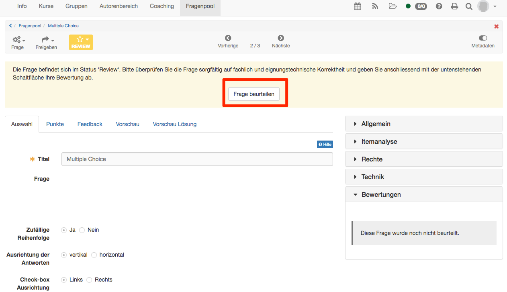The width and height of the screenshot is (507, 292).
Task: Click the help question mark icon
Action: (x=439, y=6)
